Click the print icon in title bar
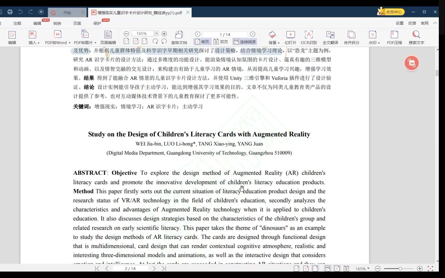 (x=10, y=12)
